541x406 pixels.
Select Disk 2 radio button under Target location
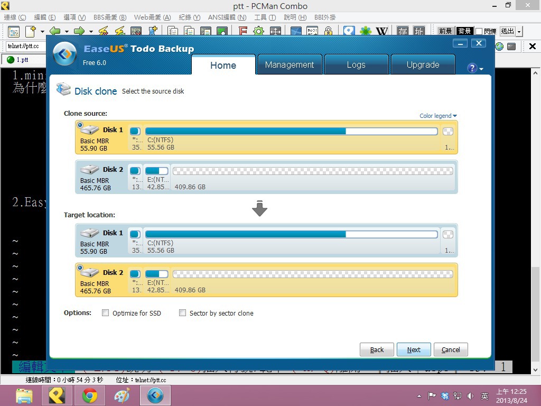(80, 267)
